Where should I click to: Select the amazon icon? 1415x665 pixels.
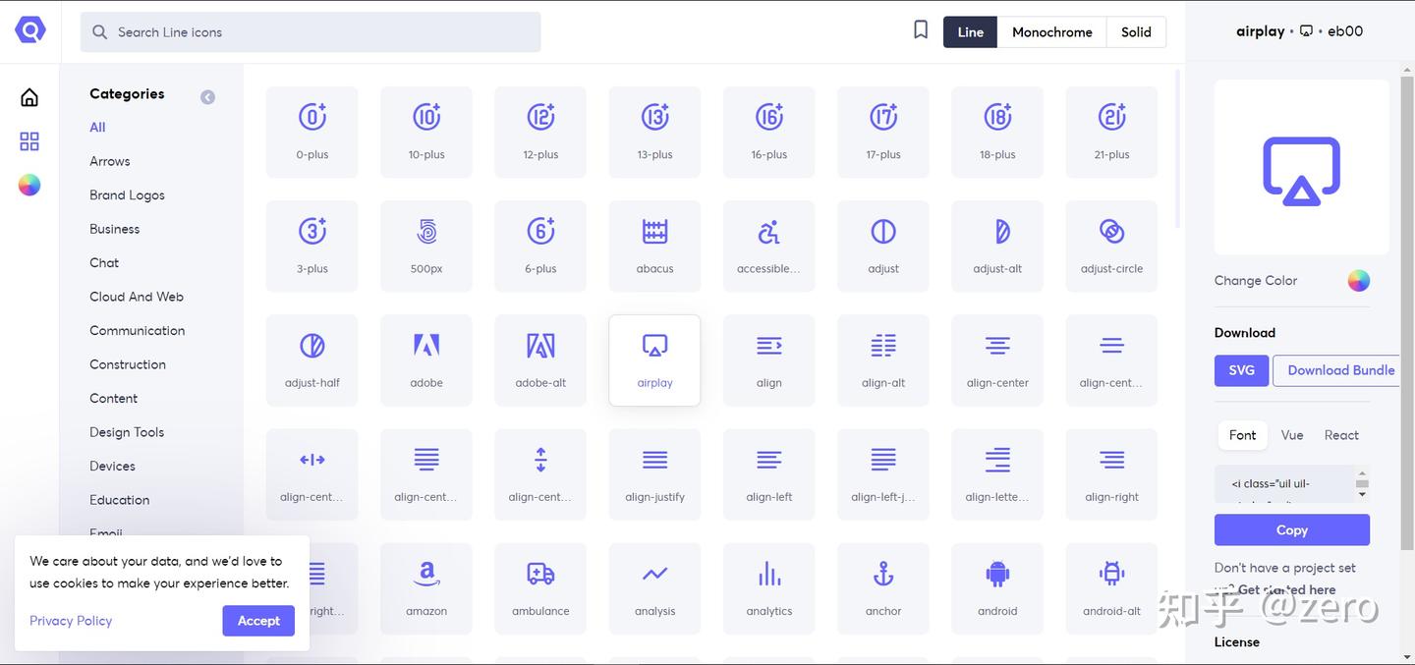click(x=426, y=588)
